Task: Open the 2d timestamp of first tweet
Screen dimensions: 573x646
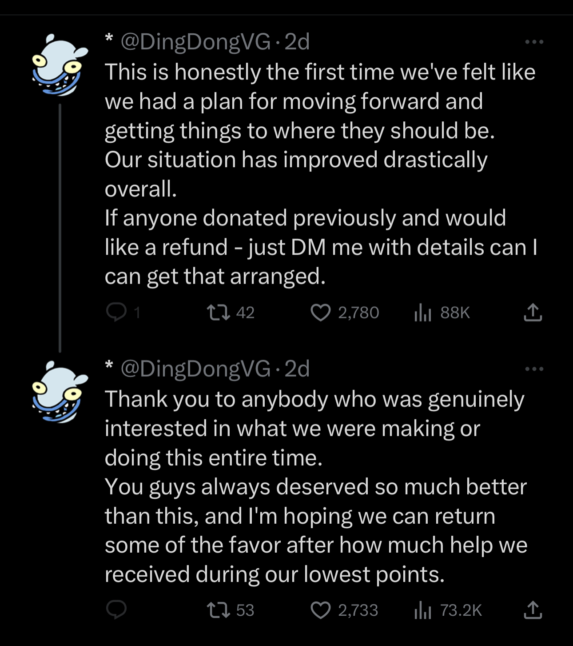Action: click(x=297, y=42)
